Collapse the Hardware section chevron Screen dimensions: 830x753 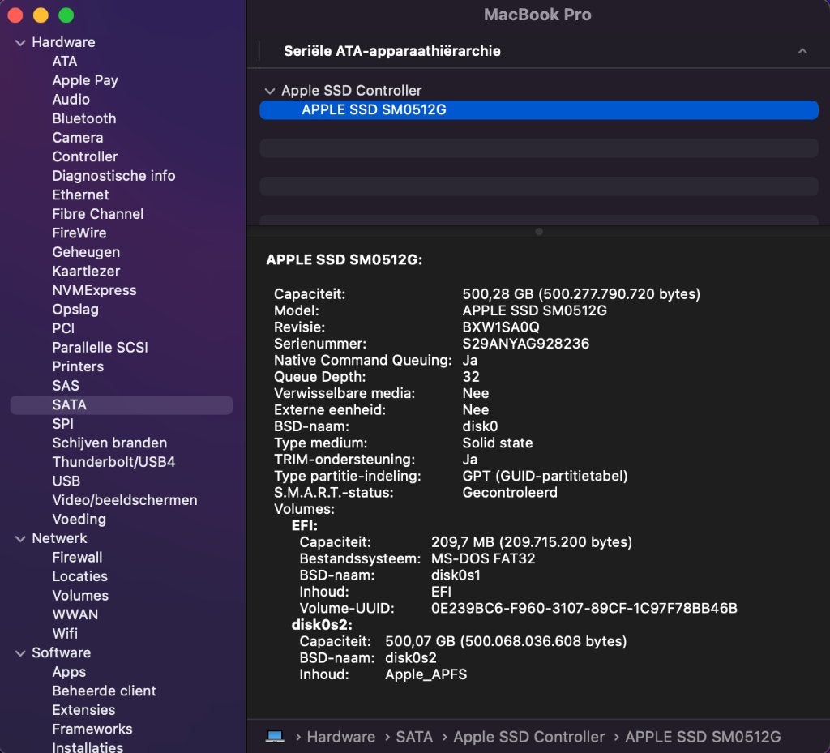pyautogui.click(x=20, y=43)
